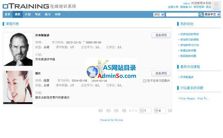The image size is (223, 138).
Task: Go to the first page of results
Action: (101, 111)
